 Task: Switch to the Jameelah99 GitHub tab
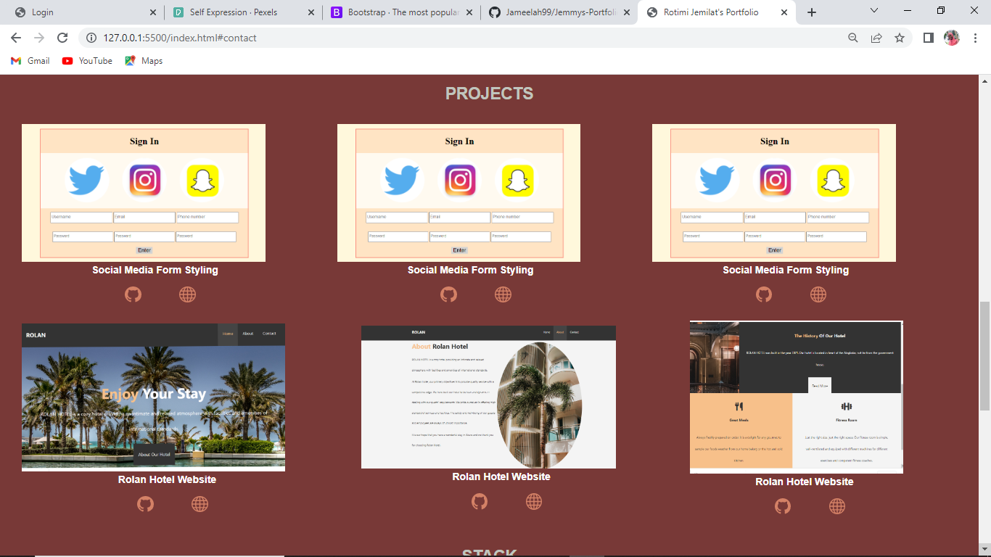coord(559,12)
